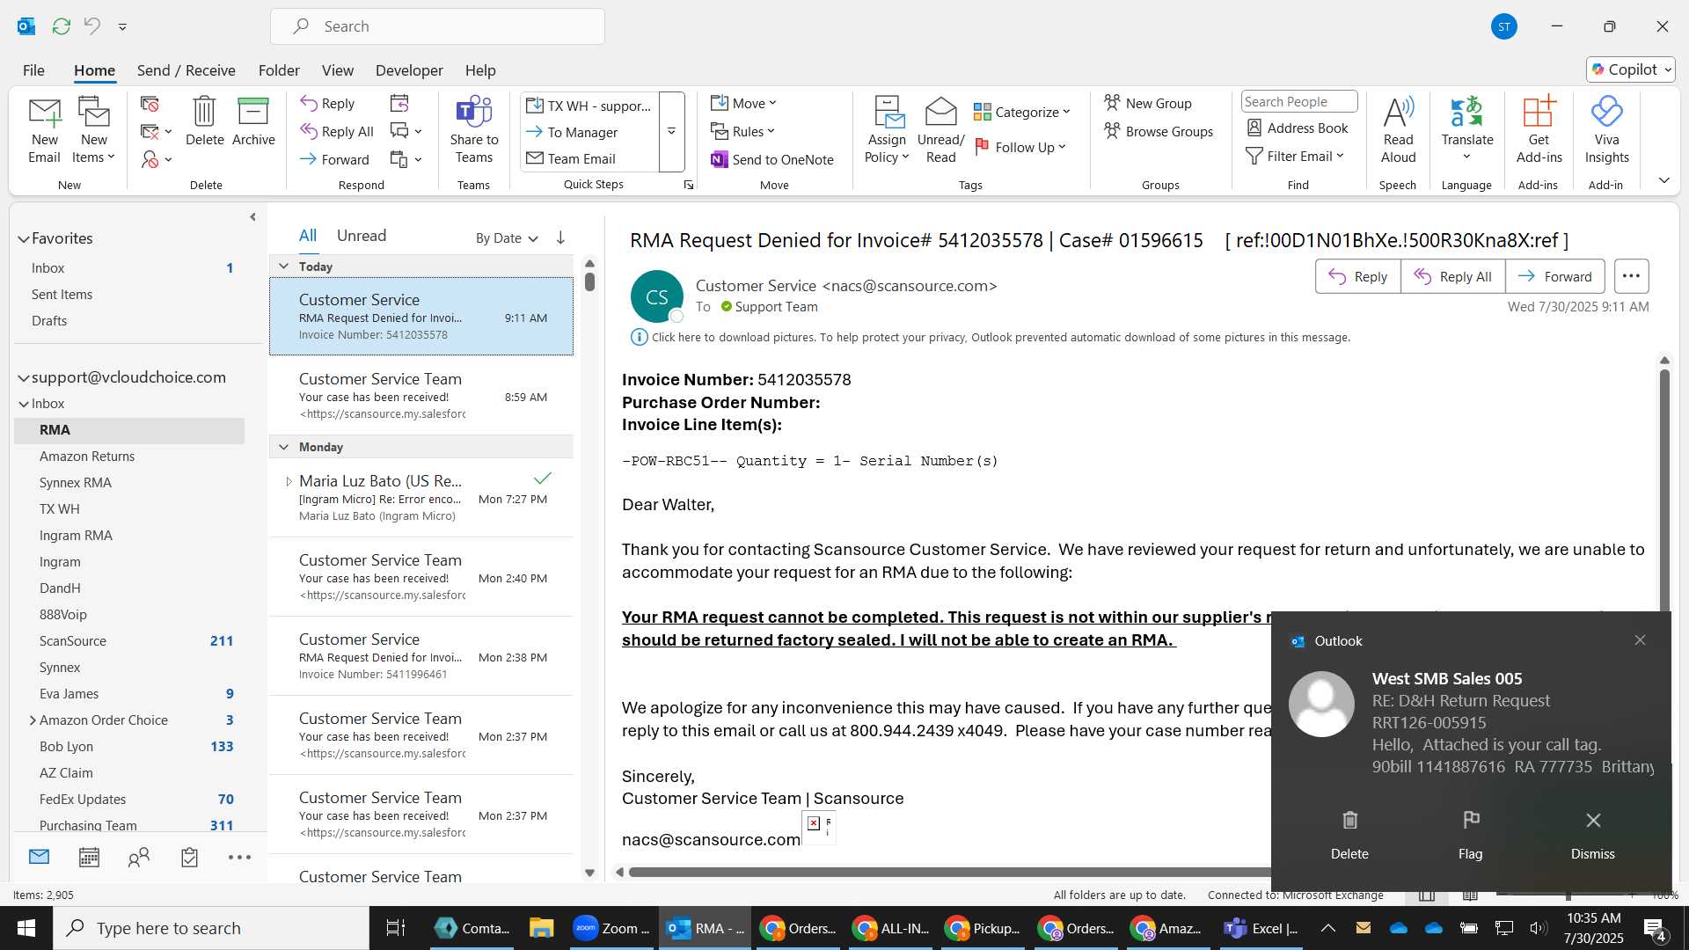
Task: Expand the Quick Steps gallery
Action: (x=671, y=131)
